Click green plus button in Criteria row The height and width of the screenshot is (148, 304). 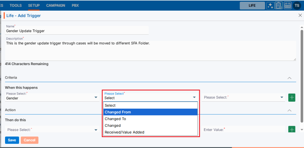click(x=292, y=97)
